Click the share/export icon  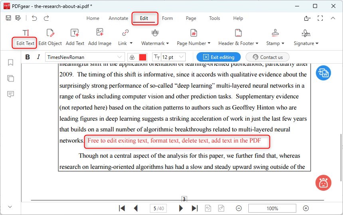[307, 18]
